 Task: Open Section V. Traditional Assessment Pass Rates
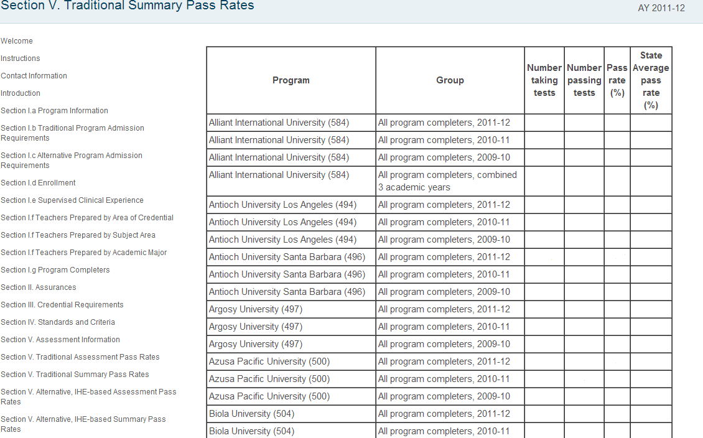[80, 358]
